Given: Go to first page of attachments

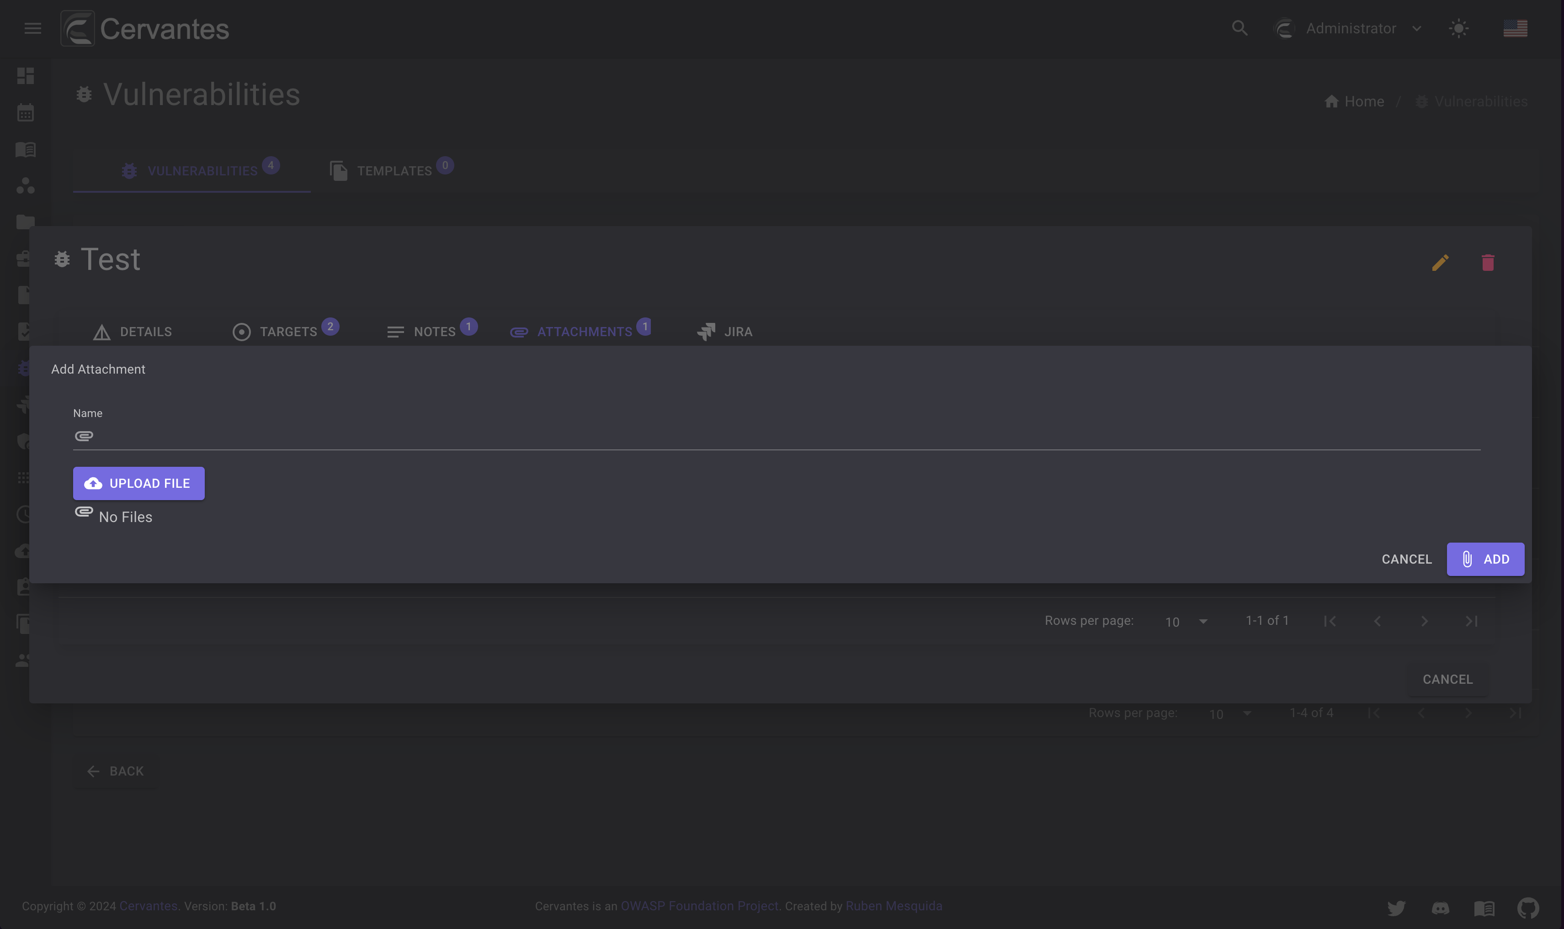Looking at the screenshot, I should click(x=1330, y=621).
